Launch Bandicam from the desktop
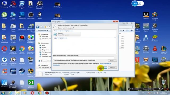The width and height of the screenshot is (170, 95). pyautogui.click(x=22, y=38)
